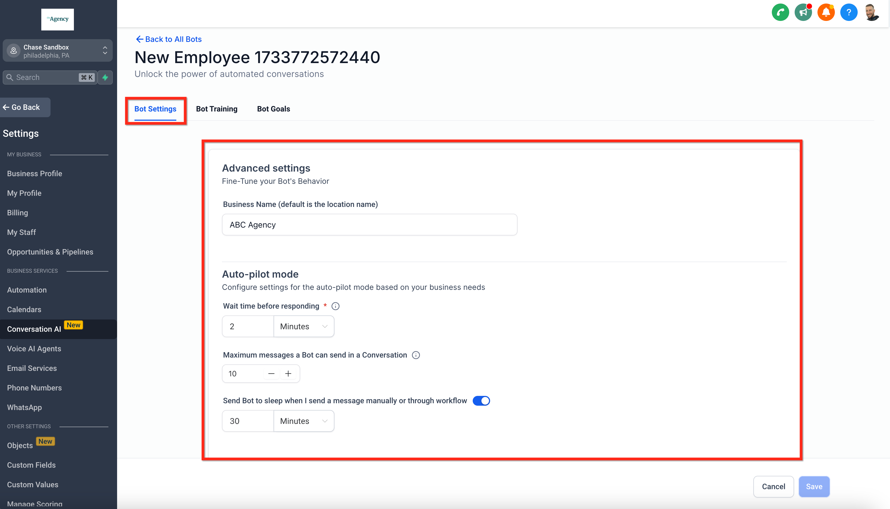
Task: Click the green phone dialer icon
Action: point(780,13)
